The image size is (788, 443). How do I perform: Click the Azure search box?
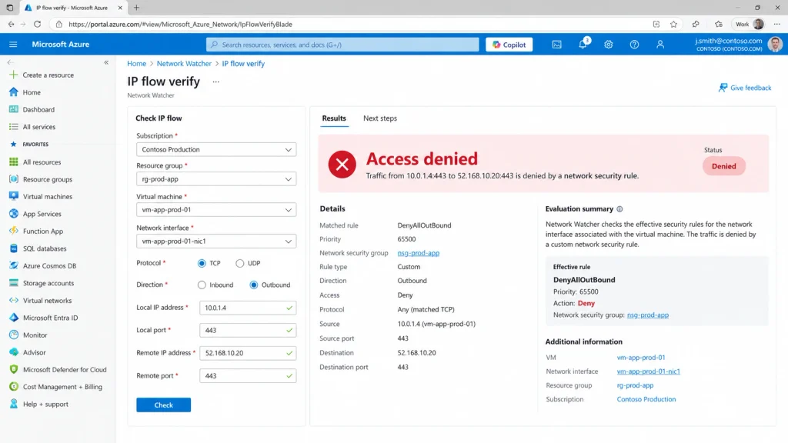[342, 45]
